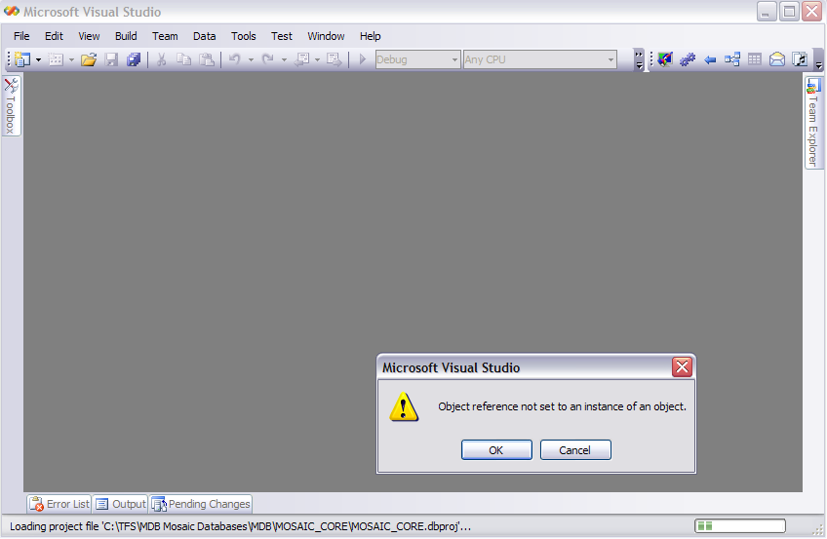Expand the Add New Item arrow dropdown
Screen dimensions: 827x539
(72, 60)
